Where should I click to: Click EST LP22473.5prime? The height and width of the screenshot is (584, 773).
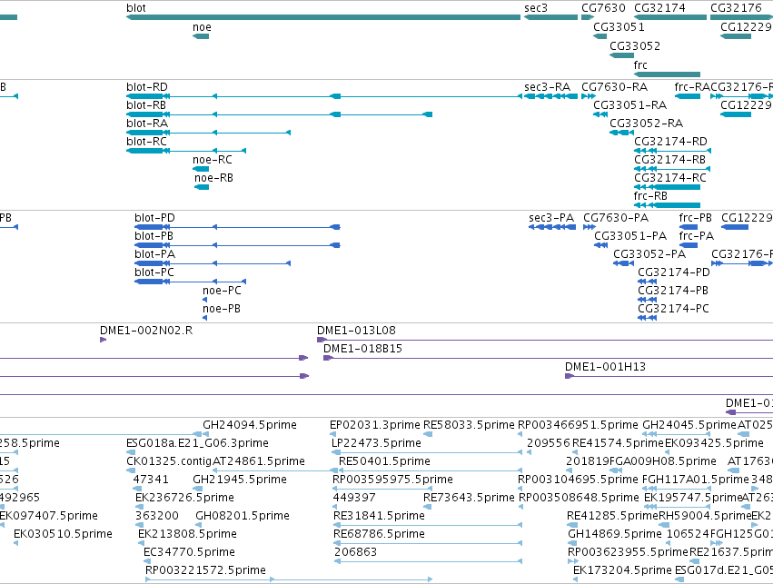coord(427,452)
